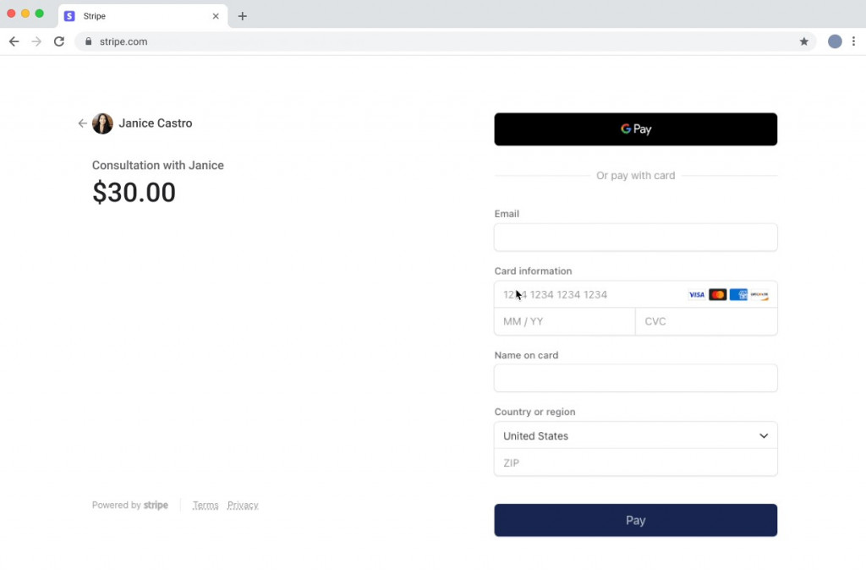Pay with the Google Pay button
Viewport: 866px width, 574px height.
point(635,128)
